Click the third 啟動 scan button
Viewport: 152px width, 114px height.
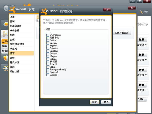[x=142, y=70]
